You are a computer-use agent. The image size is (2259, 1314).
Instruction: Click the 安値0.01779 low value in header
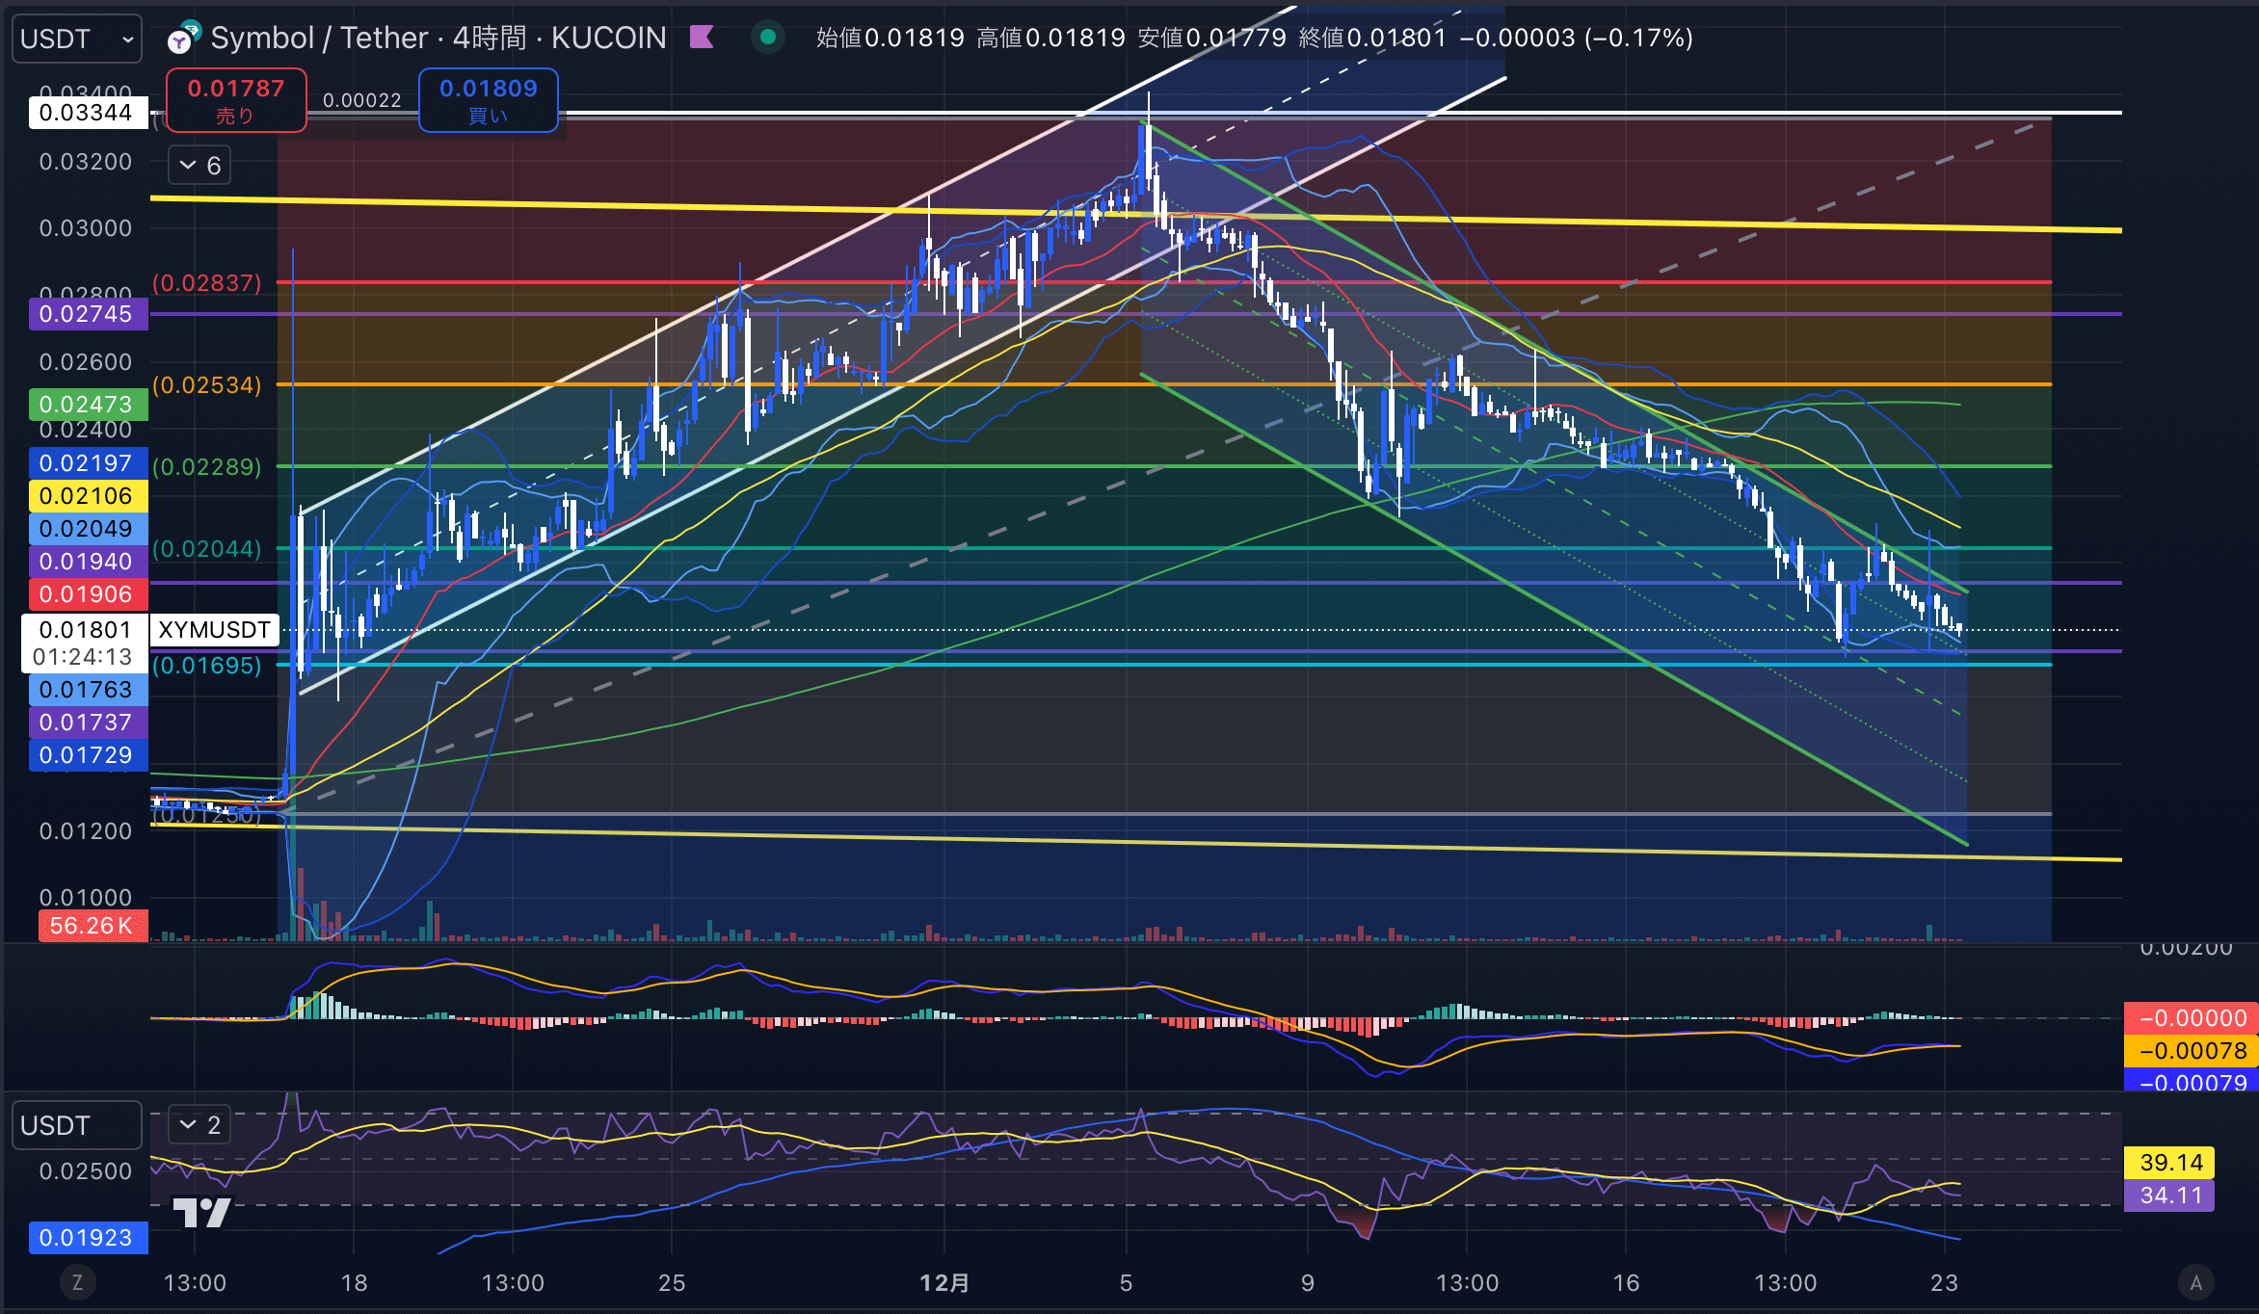click(1212, 38)
